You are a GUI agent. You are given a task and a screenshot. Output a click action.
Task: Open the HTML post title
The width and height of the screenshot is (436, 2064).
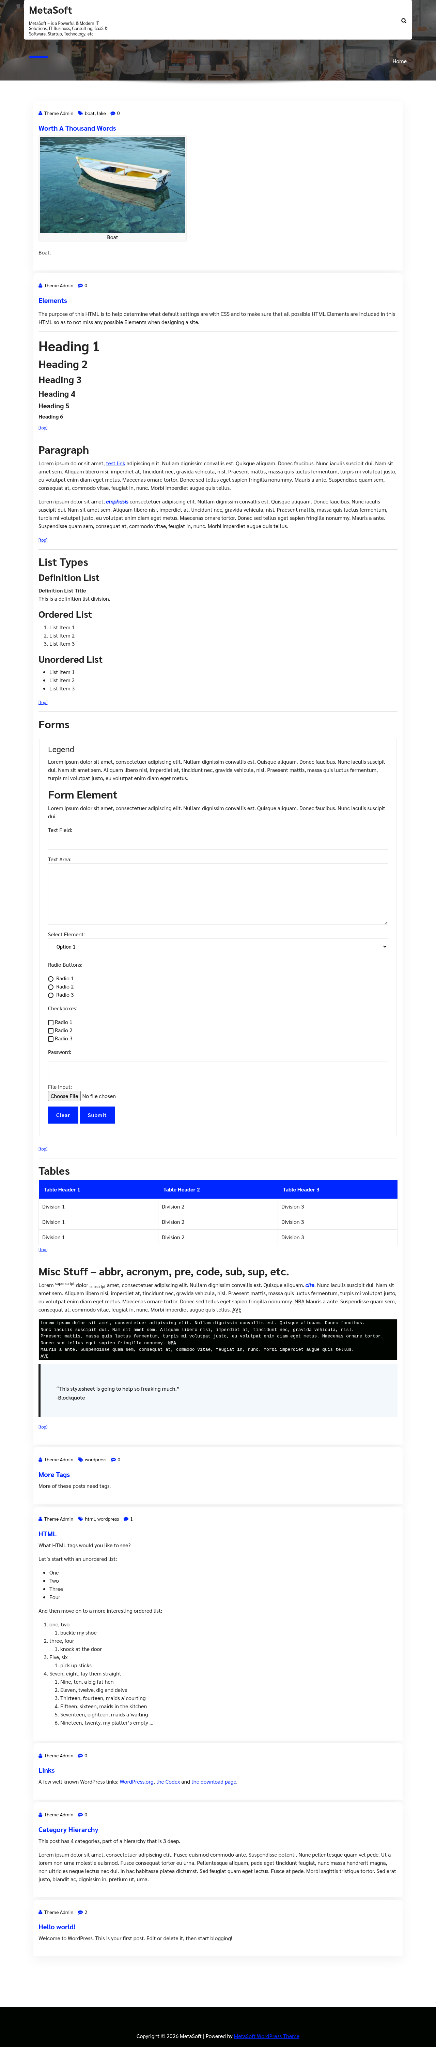47,1534
